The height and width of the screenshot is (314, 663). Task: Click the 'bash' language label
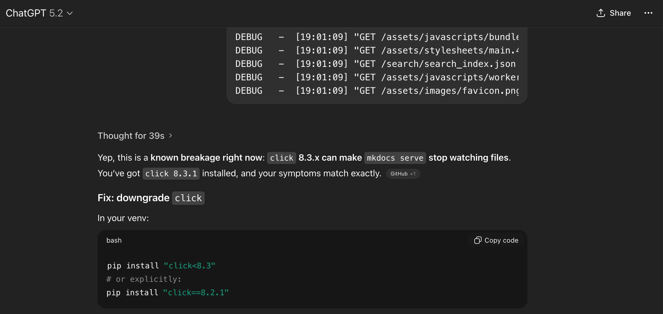[114, 240]
